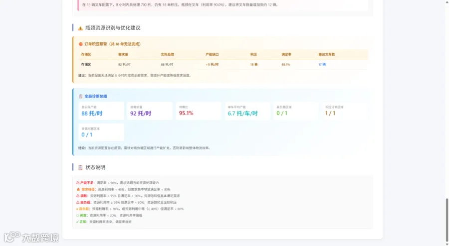The width and height of the screenshot is (449, 246).
Task: Click the 总需求量 92 托/时 card
Action: 150,111
